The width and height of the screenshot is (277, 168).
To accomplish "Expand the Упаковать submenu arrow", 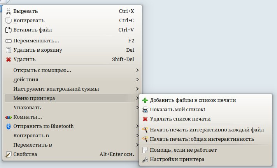I will (137, 108).
